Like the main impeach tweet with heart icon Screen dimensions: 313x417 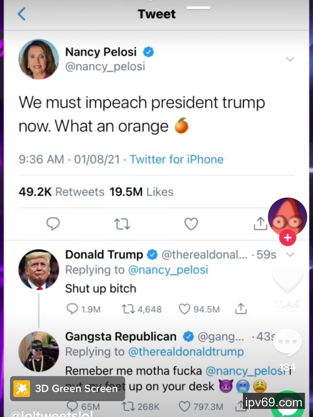tap(191, 224)
